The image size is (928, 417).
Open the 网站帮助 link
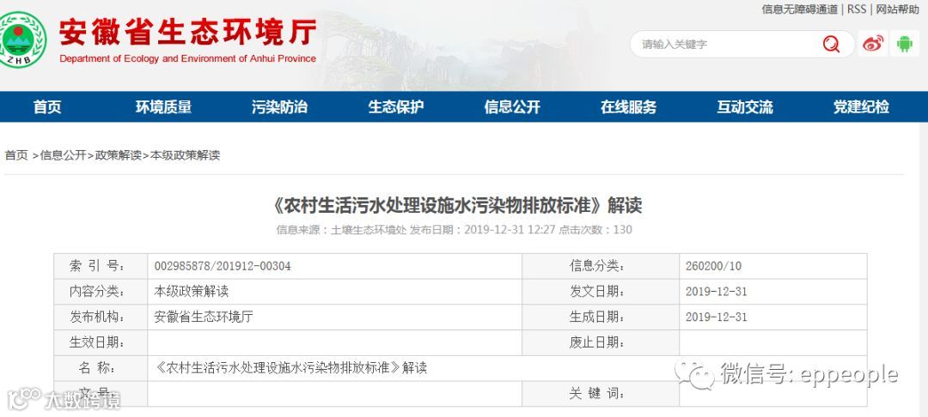click(x=898, y=9)
